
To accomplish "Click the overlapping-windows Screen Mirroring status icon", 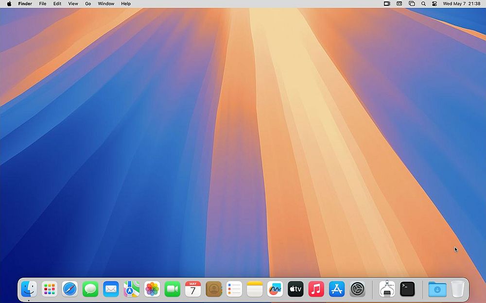I will point(412,4).
